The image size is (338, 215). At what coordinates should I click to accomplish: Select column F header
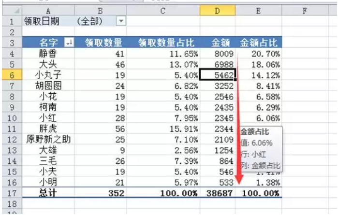pos(305,11)
